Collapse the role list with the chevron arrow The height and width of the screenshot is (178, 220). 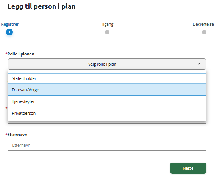point(199,64)
